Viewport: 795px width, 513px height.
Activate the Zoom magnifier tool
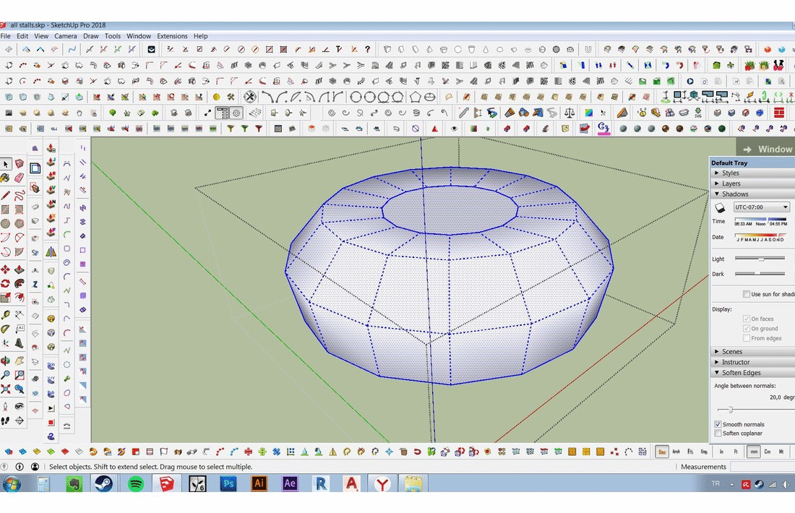click(6, 375)
